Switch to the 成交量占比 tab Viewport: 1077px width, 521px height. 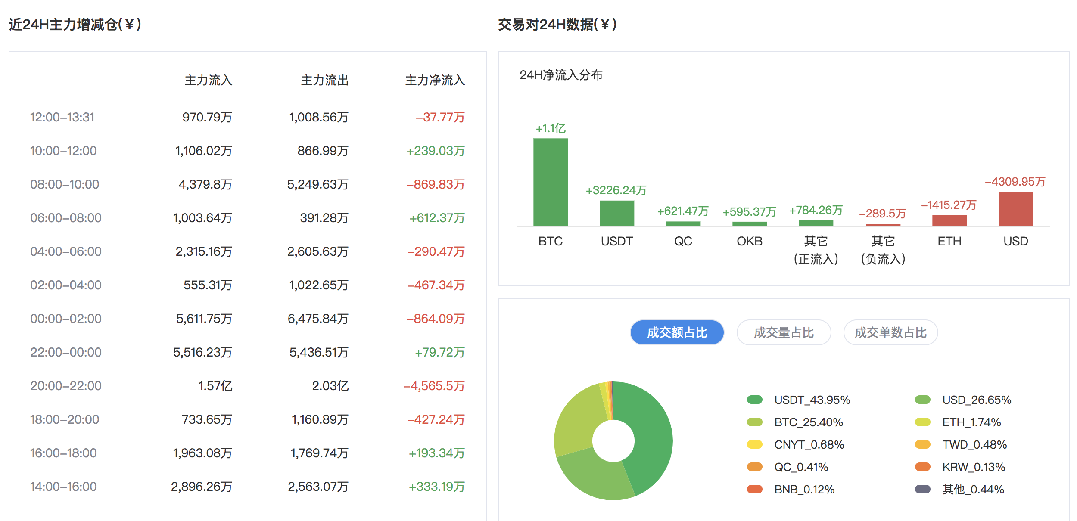click(784, 332)
